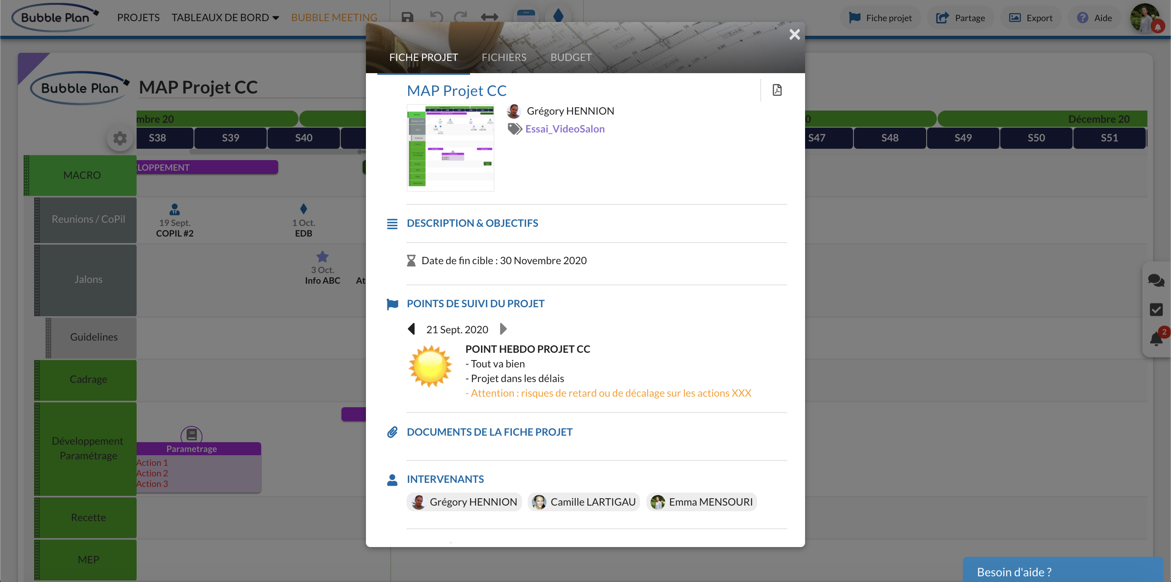1171x582 pixels.
Task: Click the save floppy disk icon
Action: click(x=407, y=17)
